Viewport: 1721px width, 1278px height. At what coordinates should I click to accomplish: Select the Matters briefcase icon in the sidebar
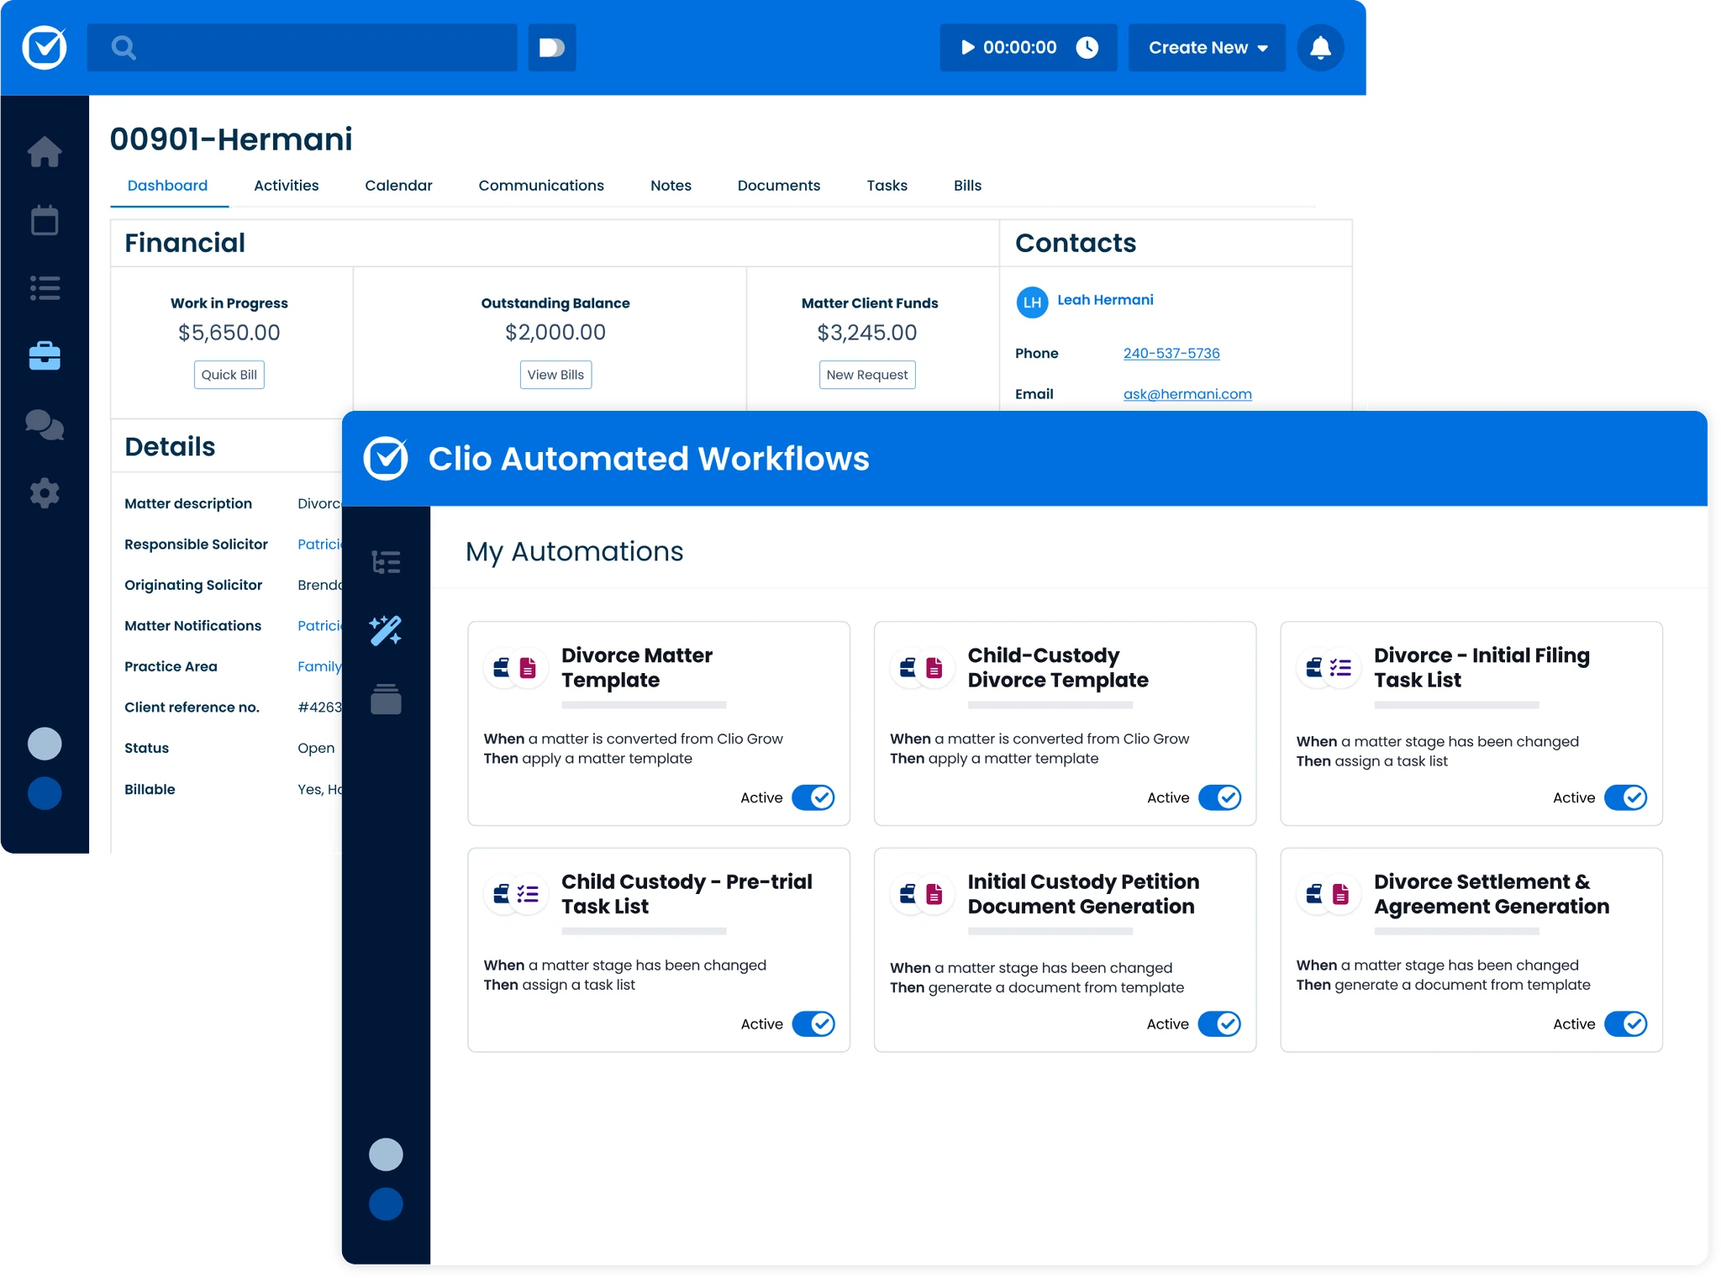[x=45, y=355]
